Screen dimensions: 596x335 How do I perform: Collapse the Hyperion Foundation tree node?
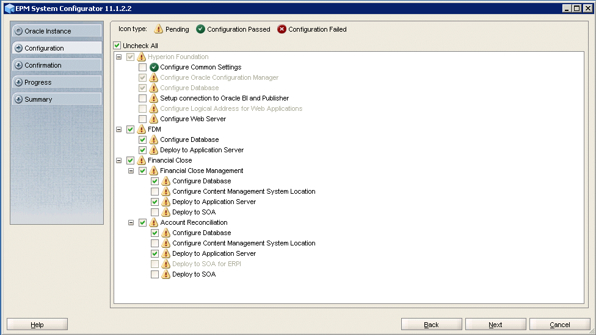[x=118, y=57]
